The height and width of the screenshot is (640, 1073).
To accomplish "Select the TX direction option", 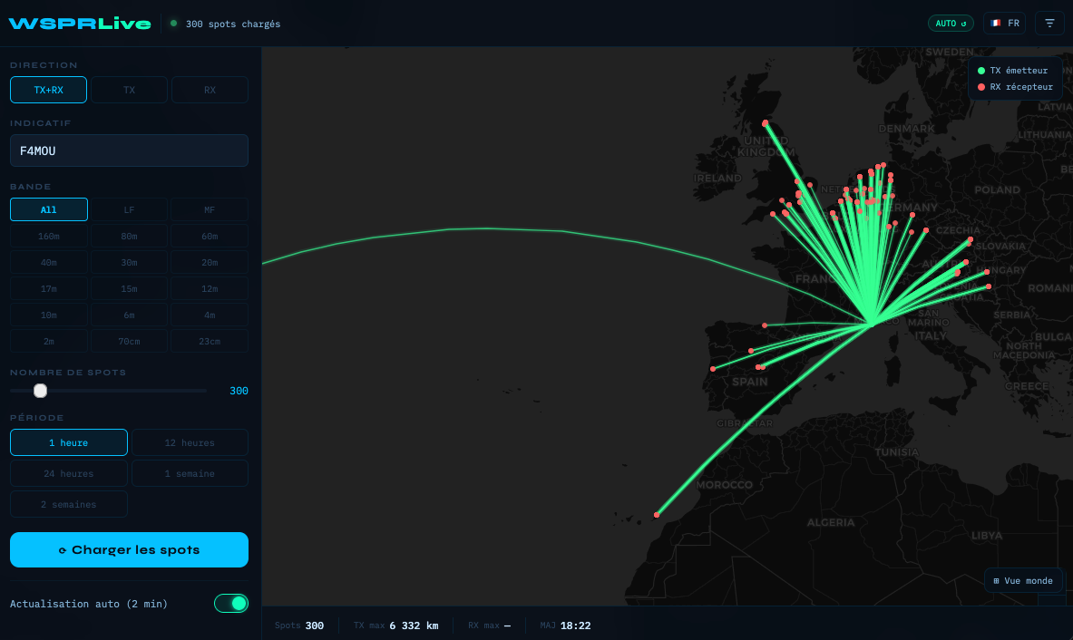I will pos(129,89).
